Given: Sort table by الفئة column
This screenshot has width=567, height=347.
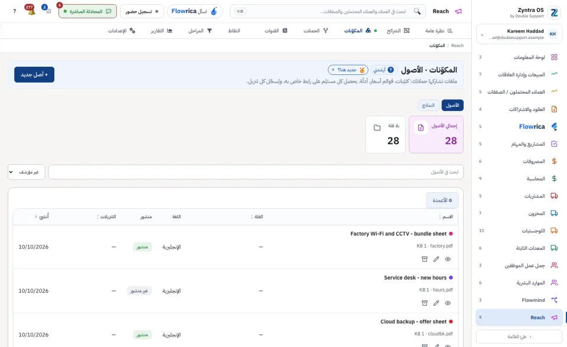Looking at the screenshot, I should tap(257, 217).
